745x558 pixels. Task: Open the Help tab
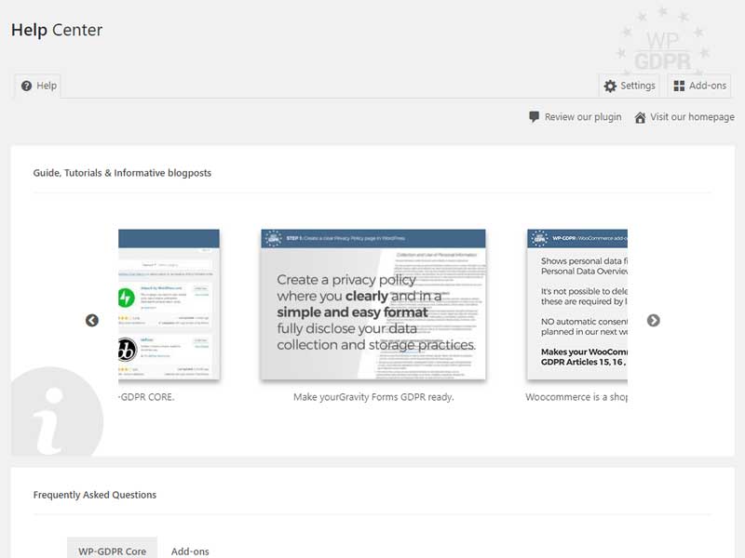tap(38, 86)
